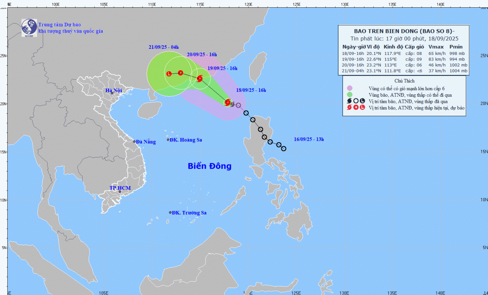Viewport: 488px width, 295px height.
Task: Click the '65 km/h' Vmax value
Action: 436,53
